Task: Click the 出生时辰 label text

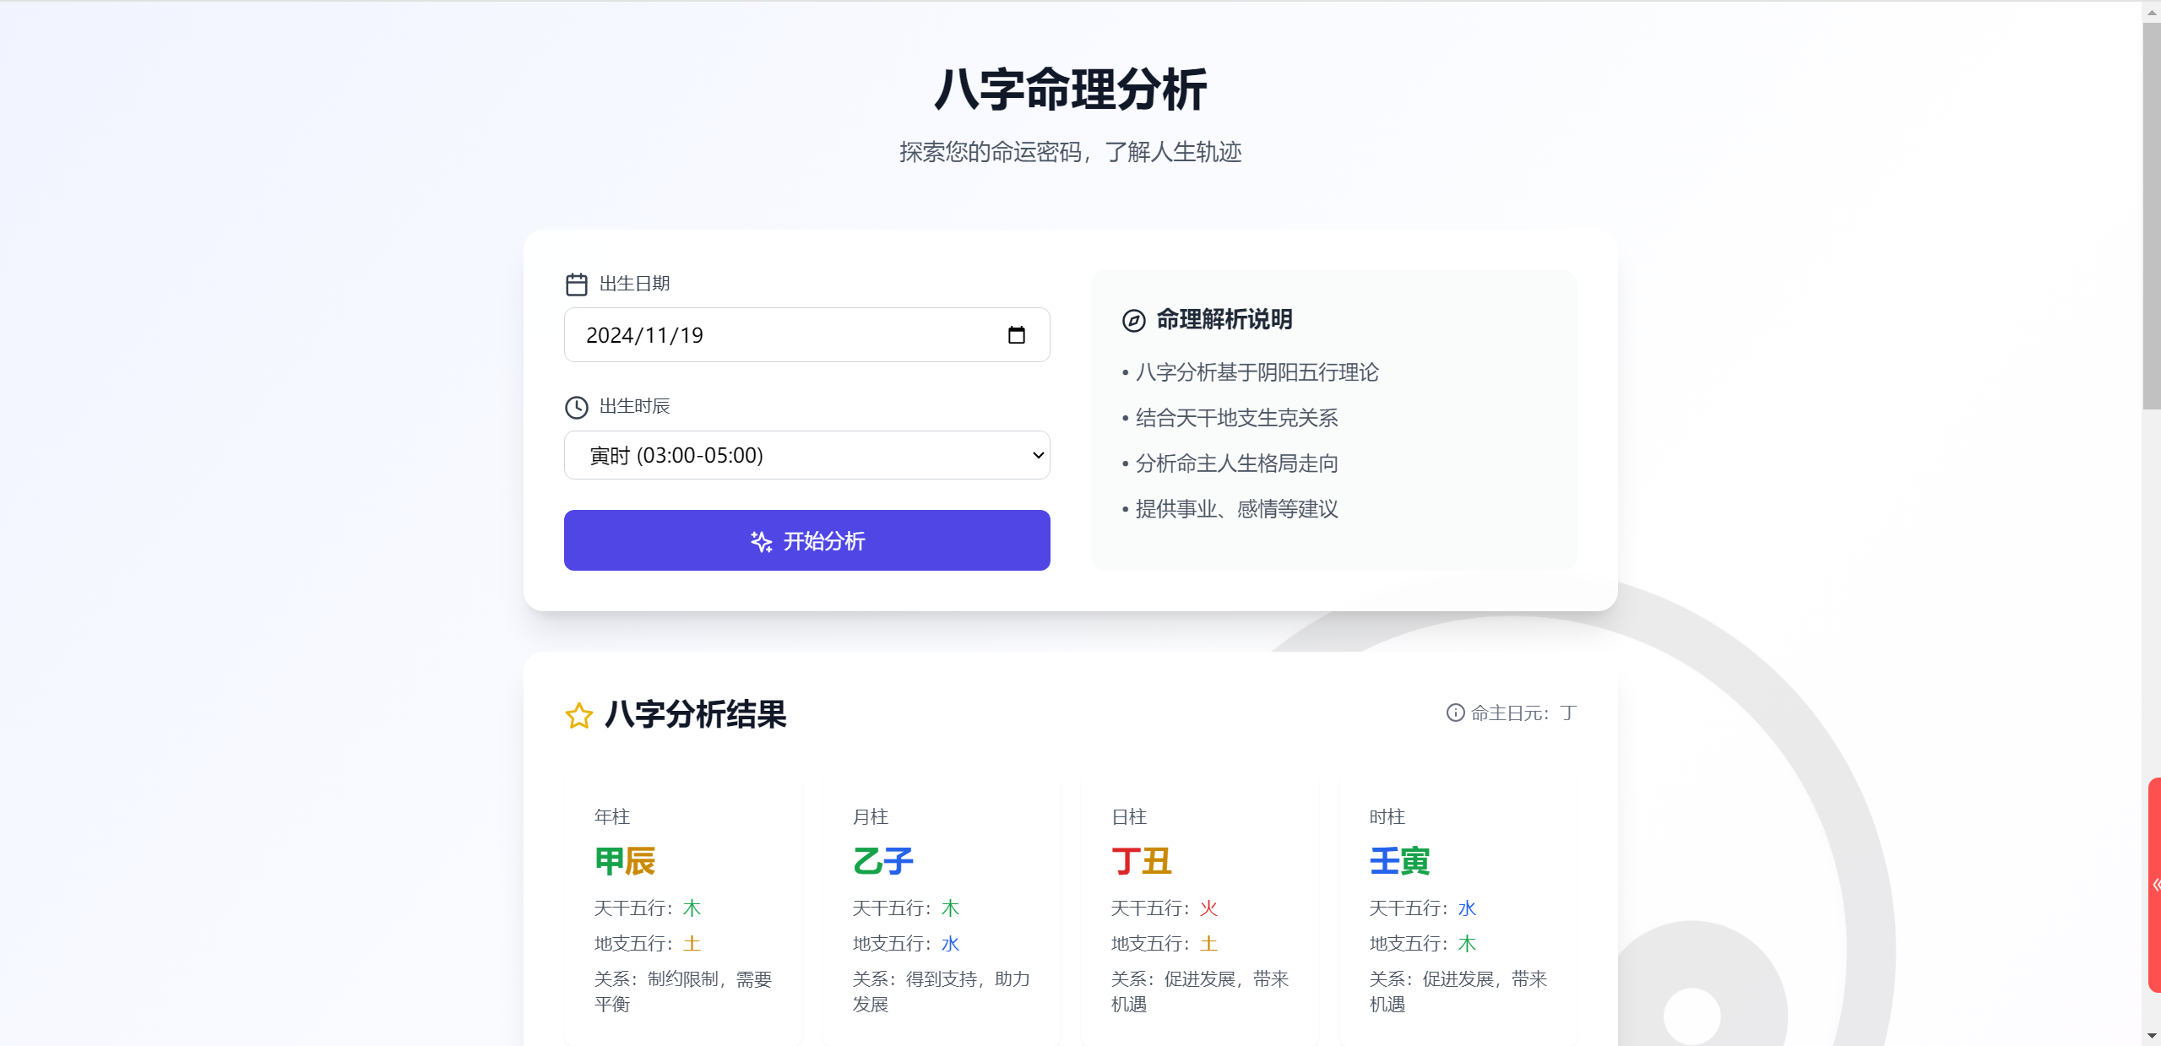Action: coord(634,406)
